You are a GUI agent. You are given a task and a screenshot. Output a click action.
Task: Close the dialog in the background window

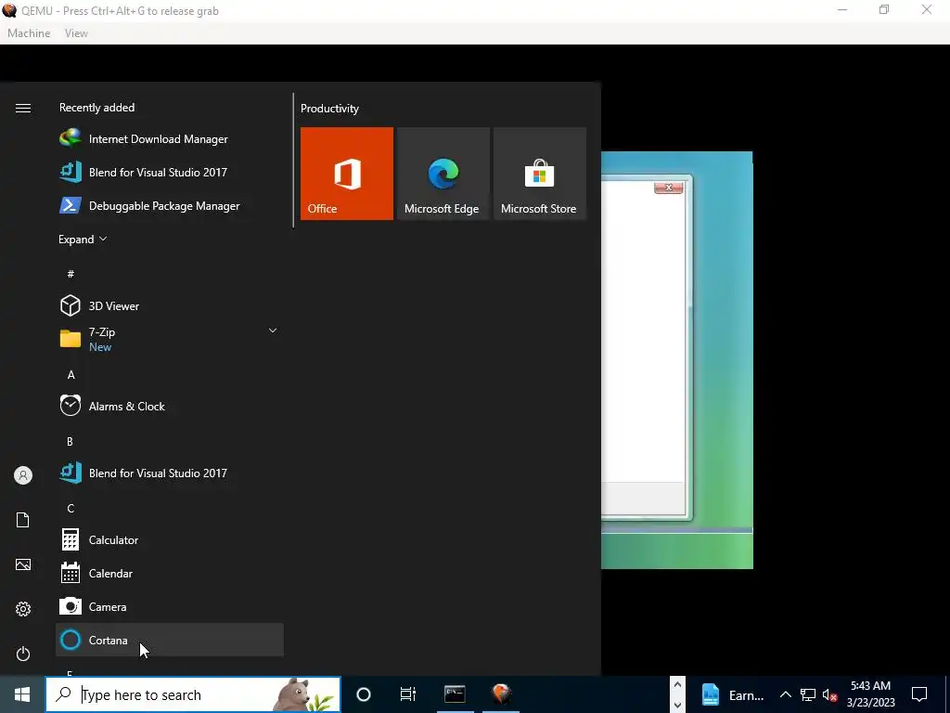(668, 188)
